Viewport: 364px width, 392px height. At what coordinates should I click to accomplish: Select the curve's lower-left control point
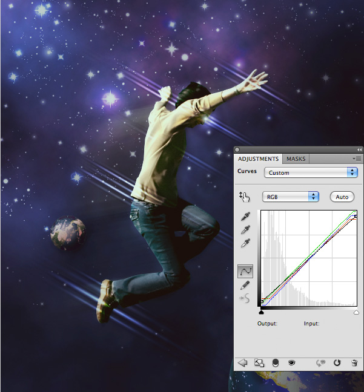(x=262, y=302)
